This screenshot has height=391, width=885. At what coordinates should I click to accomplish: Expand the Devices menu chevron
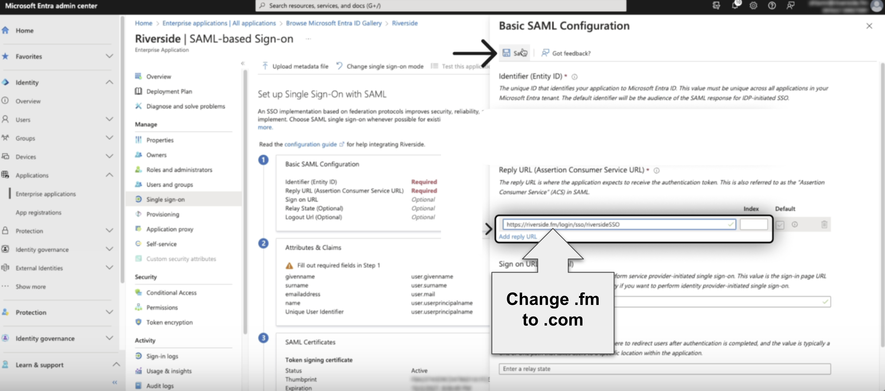(x=109, y=156)
